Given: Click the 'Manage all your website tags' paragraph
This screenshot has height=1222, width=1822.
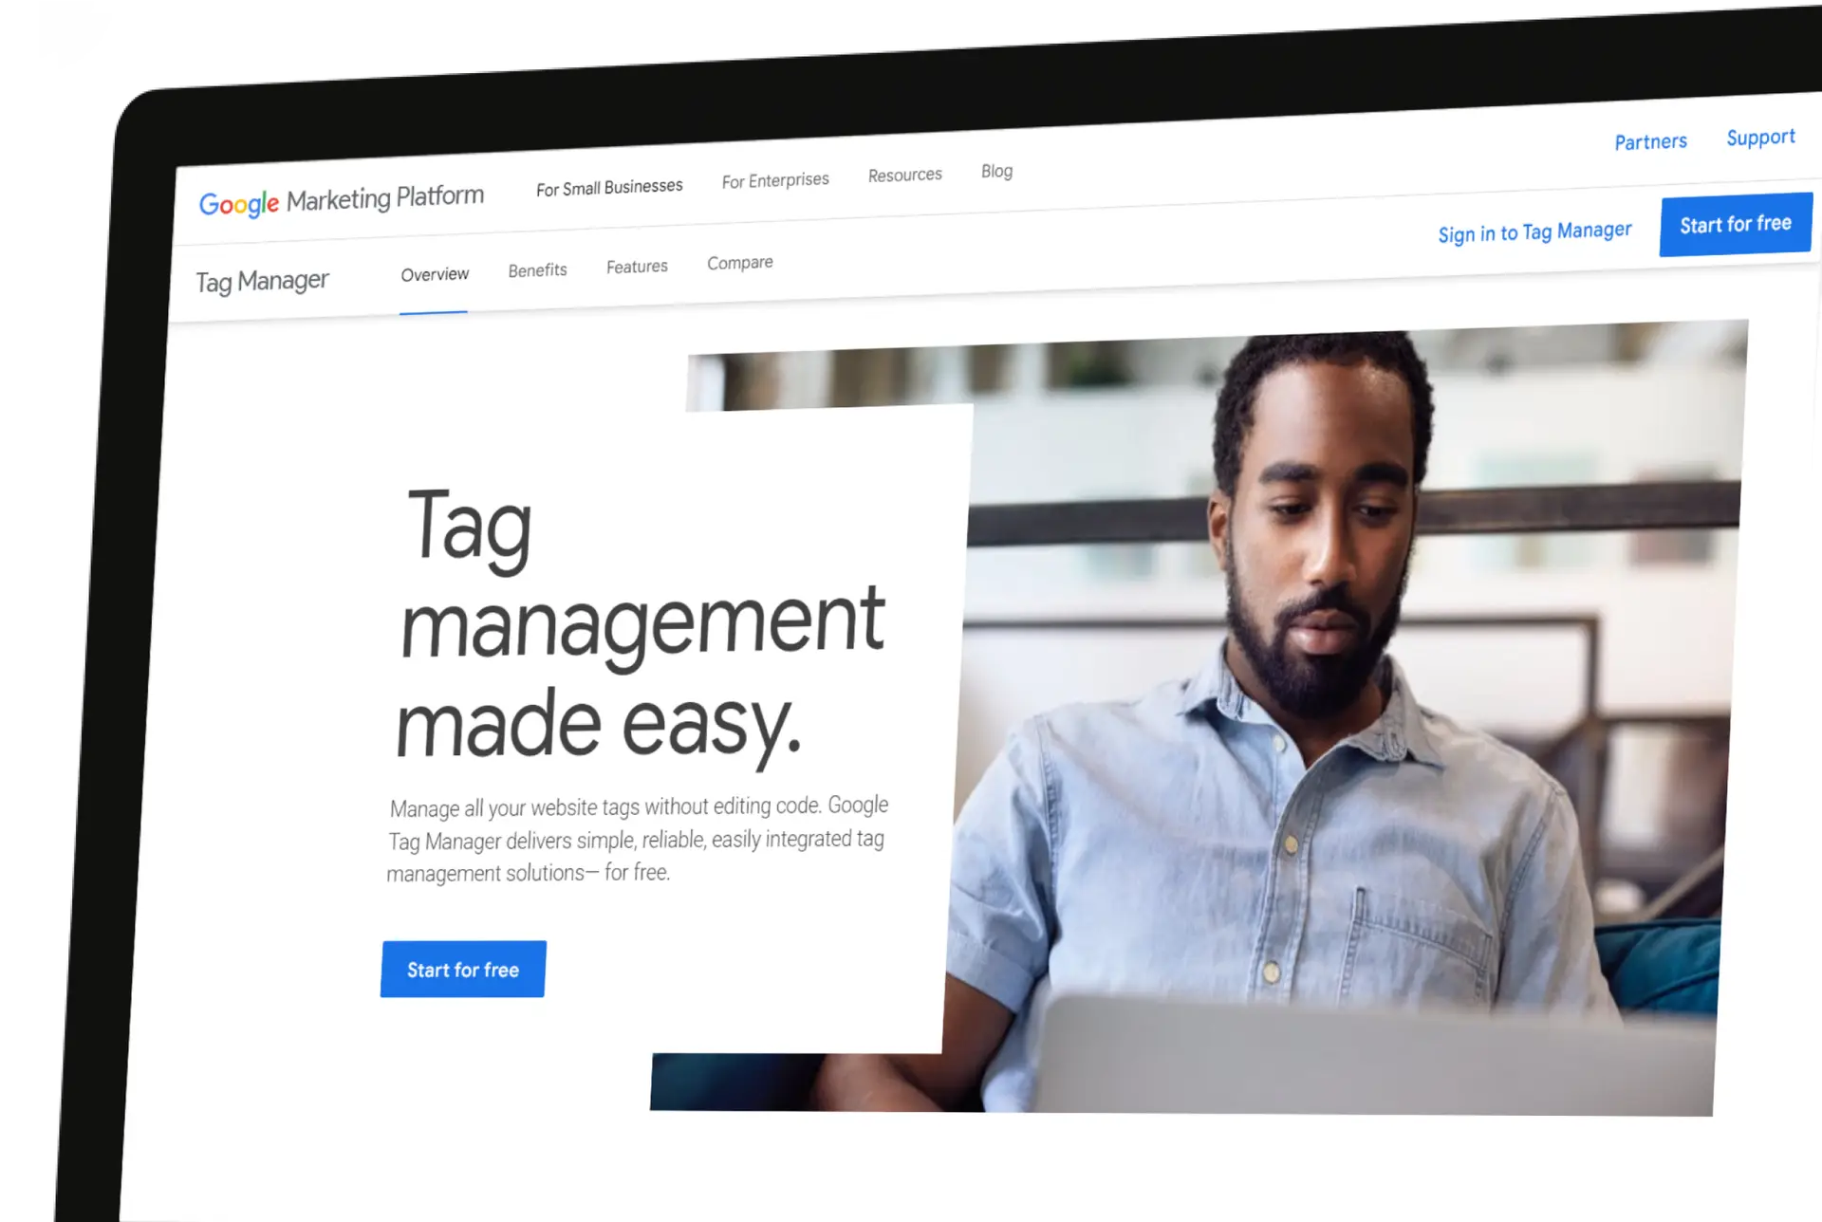Looking at the screenshot, I should [638, 839].
